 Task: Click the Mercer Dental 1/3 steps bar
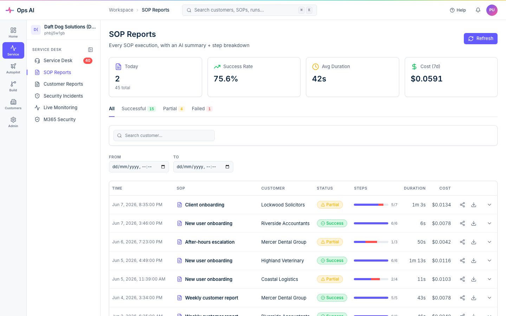371,242
